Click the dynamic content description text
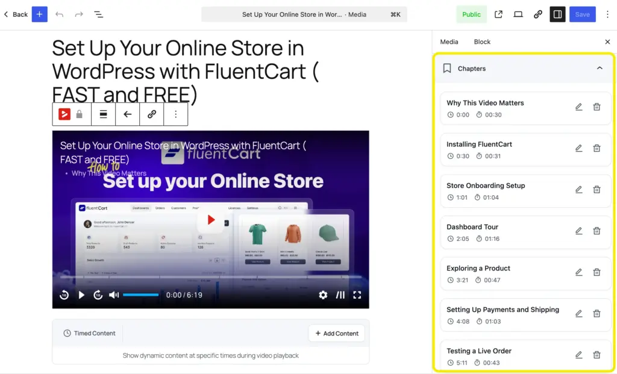Image resolution: width=617 pixels, height=374 pixels. 210,355
